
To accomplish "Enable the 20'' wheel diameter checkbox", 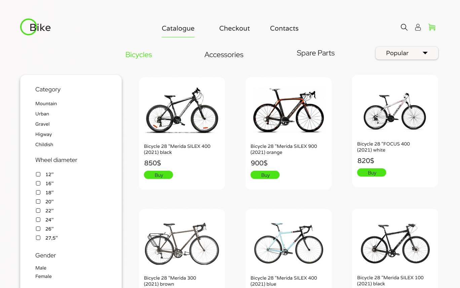I will [38, 201].
